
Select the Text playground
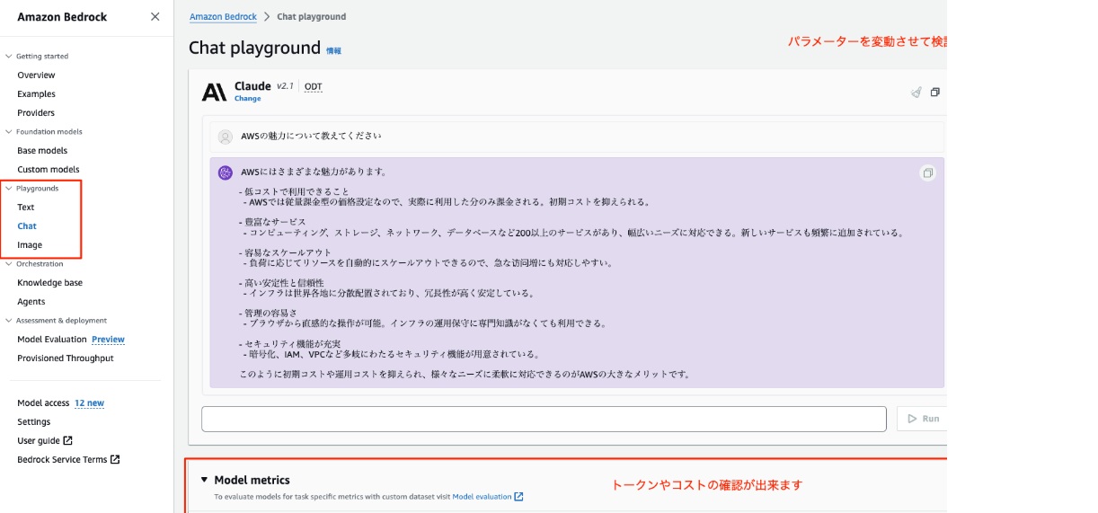tap(26, 208)
